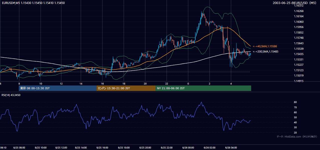320x150 pixels.
Task: Click price axis label 1.16268
Action: (299, 11)
